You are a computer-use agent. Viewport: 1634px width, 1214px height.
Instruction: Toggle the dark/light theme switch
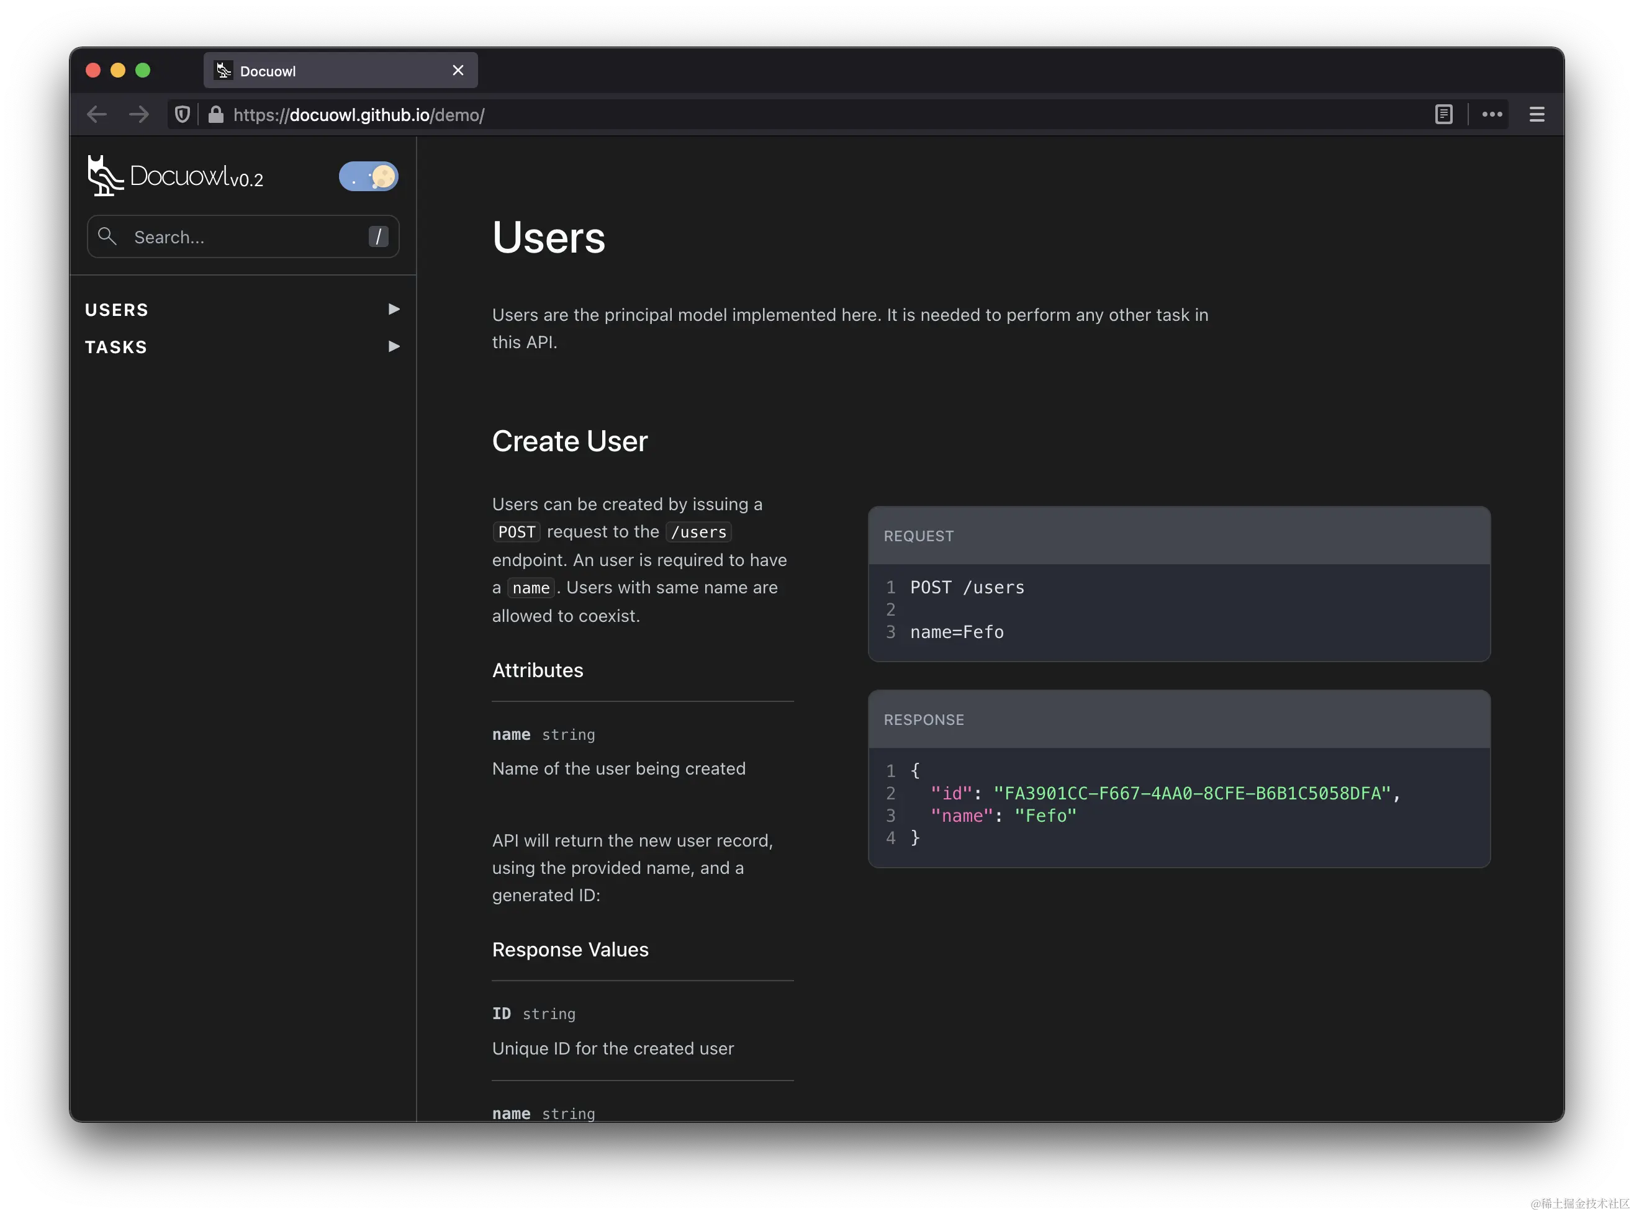(368, 176)
